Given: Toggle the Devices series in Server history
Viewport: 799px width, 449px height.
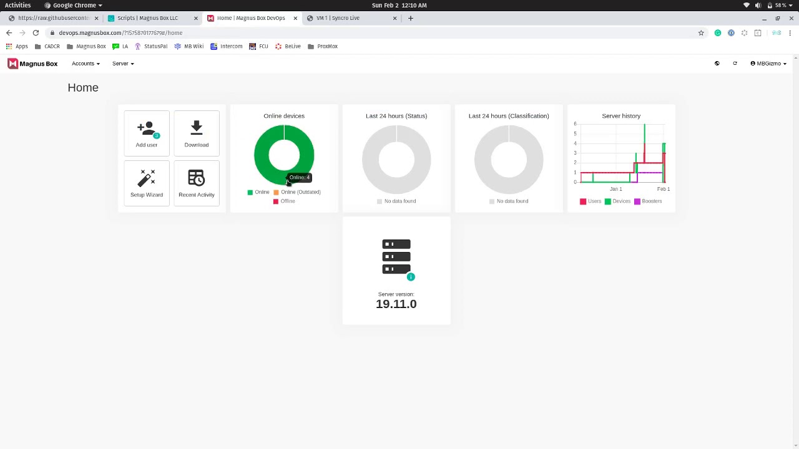Looking at the screenshot, I should (x=618, y=201).
